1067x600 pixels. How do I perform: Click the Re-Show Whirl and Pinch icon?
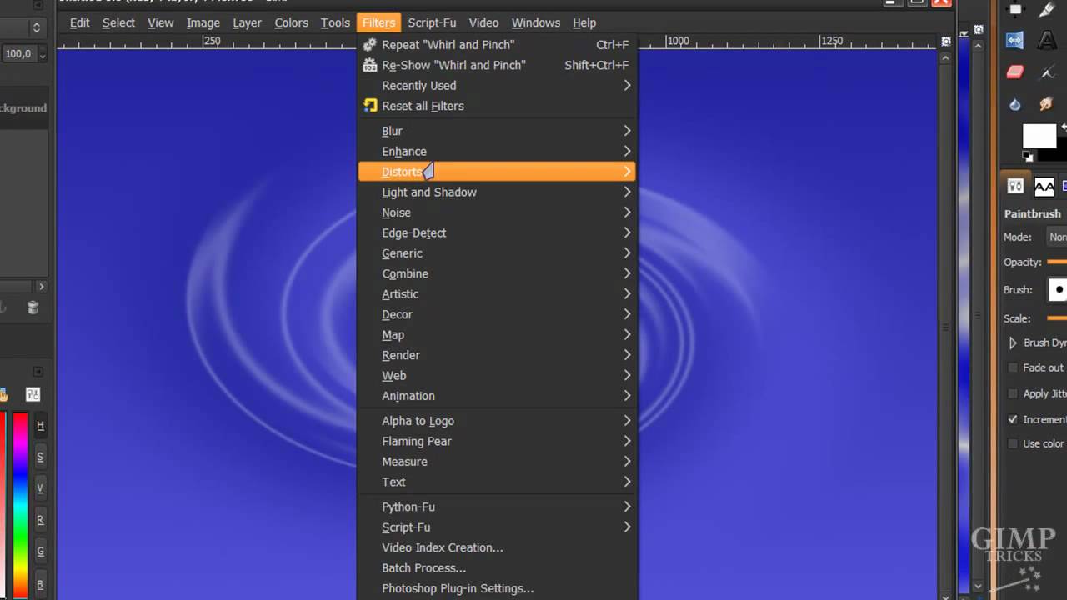tap(370, 65)
